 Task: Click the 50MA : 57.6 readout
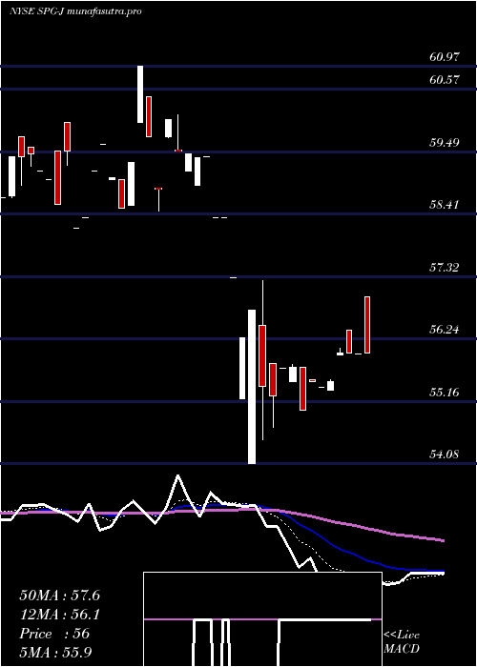pyautogui.click(x=59, y=596)
